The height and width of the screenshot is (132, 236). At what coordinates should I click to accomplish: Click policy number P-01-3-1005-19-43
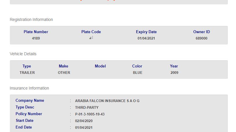[90, 114]
